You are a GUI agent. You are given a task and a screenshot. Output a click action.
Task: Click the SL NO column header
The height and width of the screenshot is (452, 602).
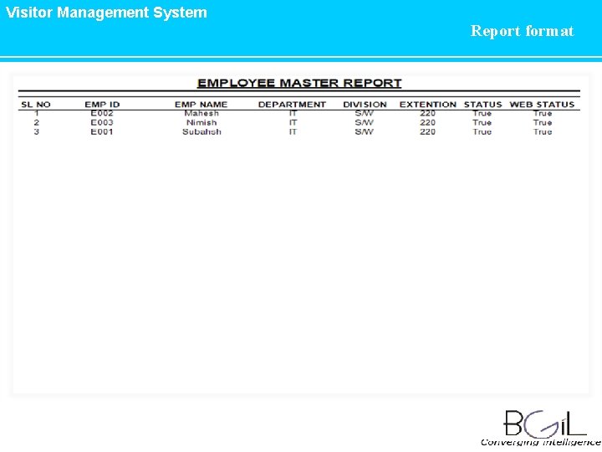click(x=36, y=105)
